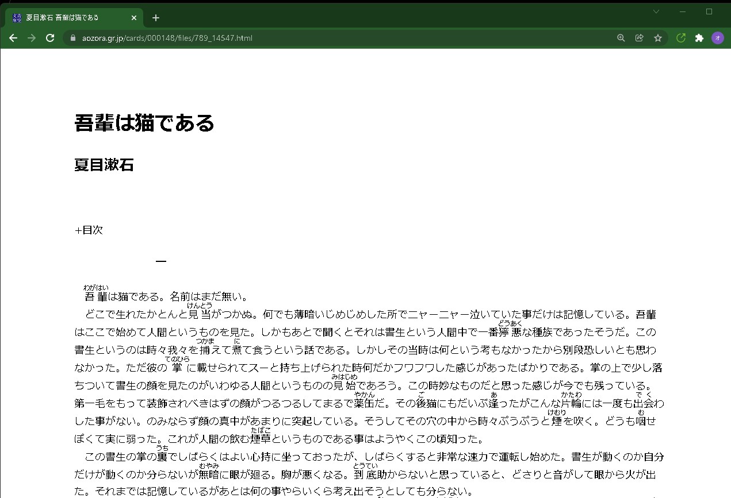Open the purple profile avatar menu
The width and height of the screenshot is (731, 498).
point(717,38)
